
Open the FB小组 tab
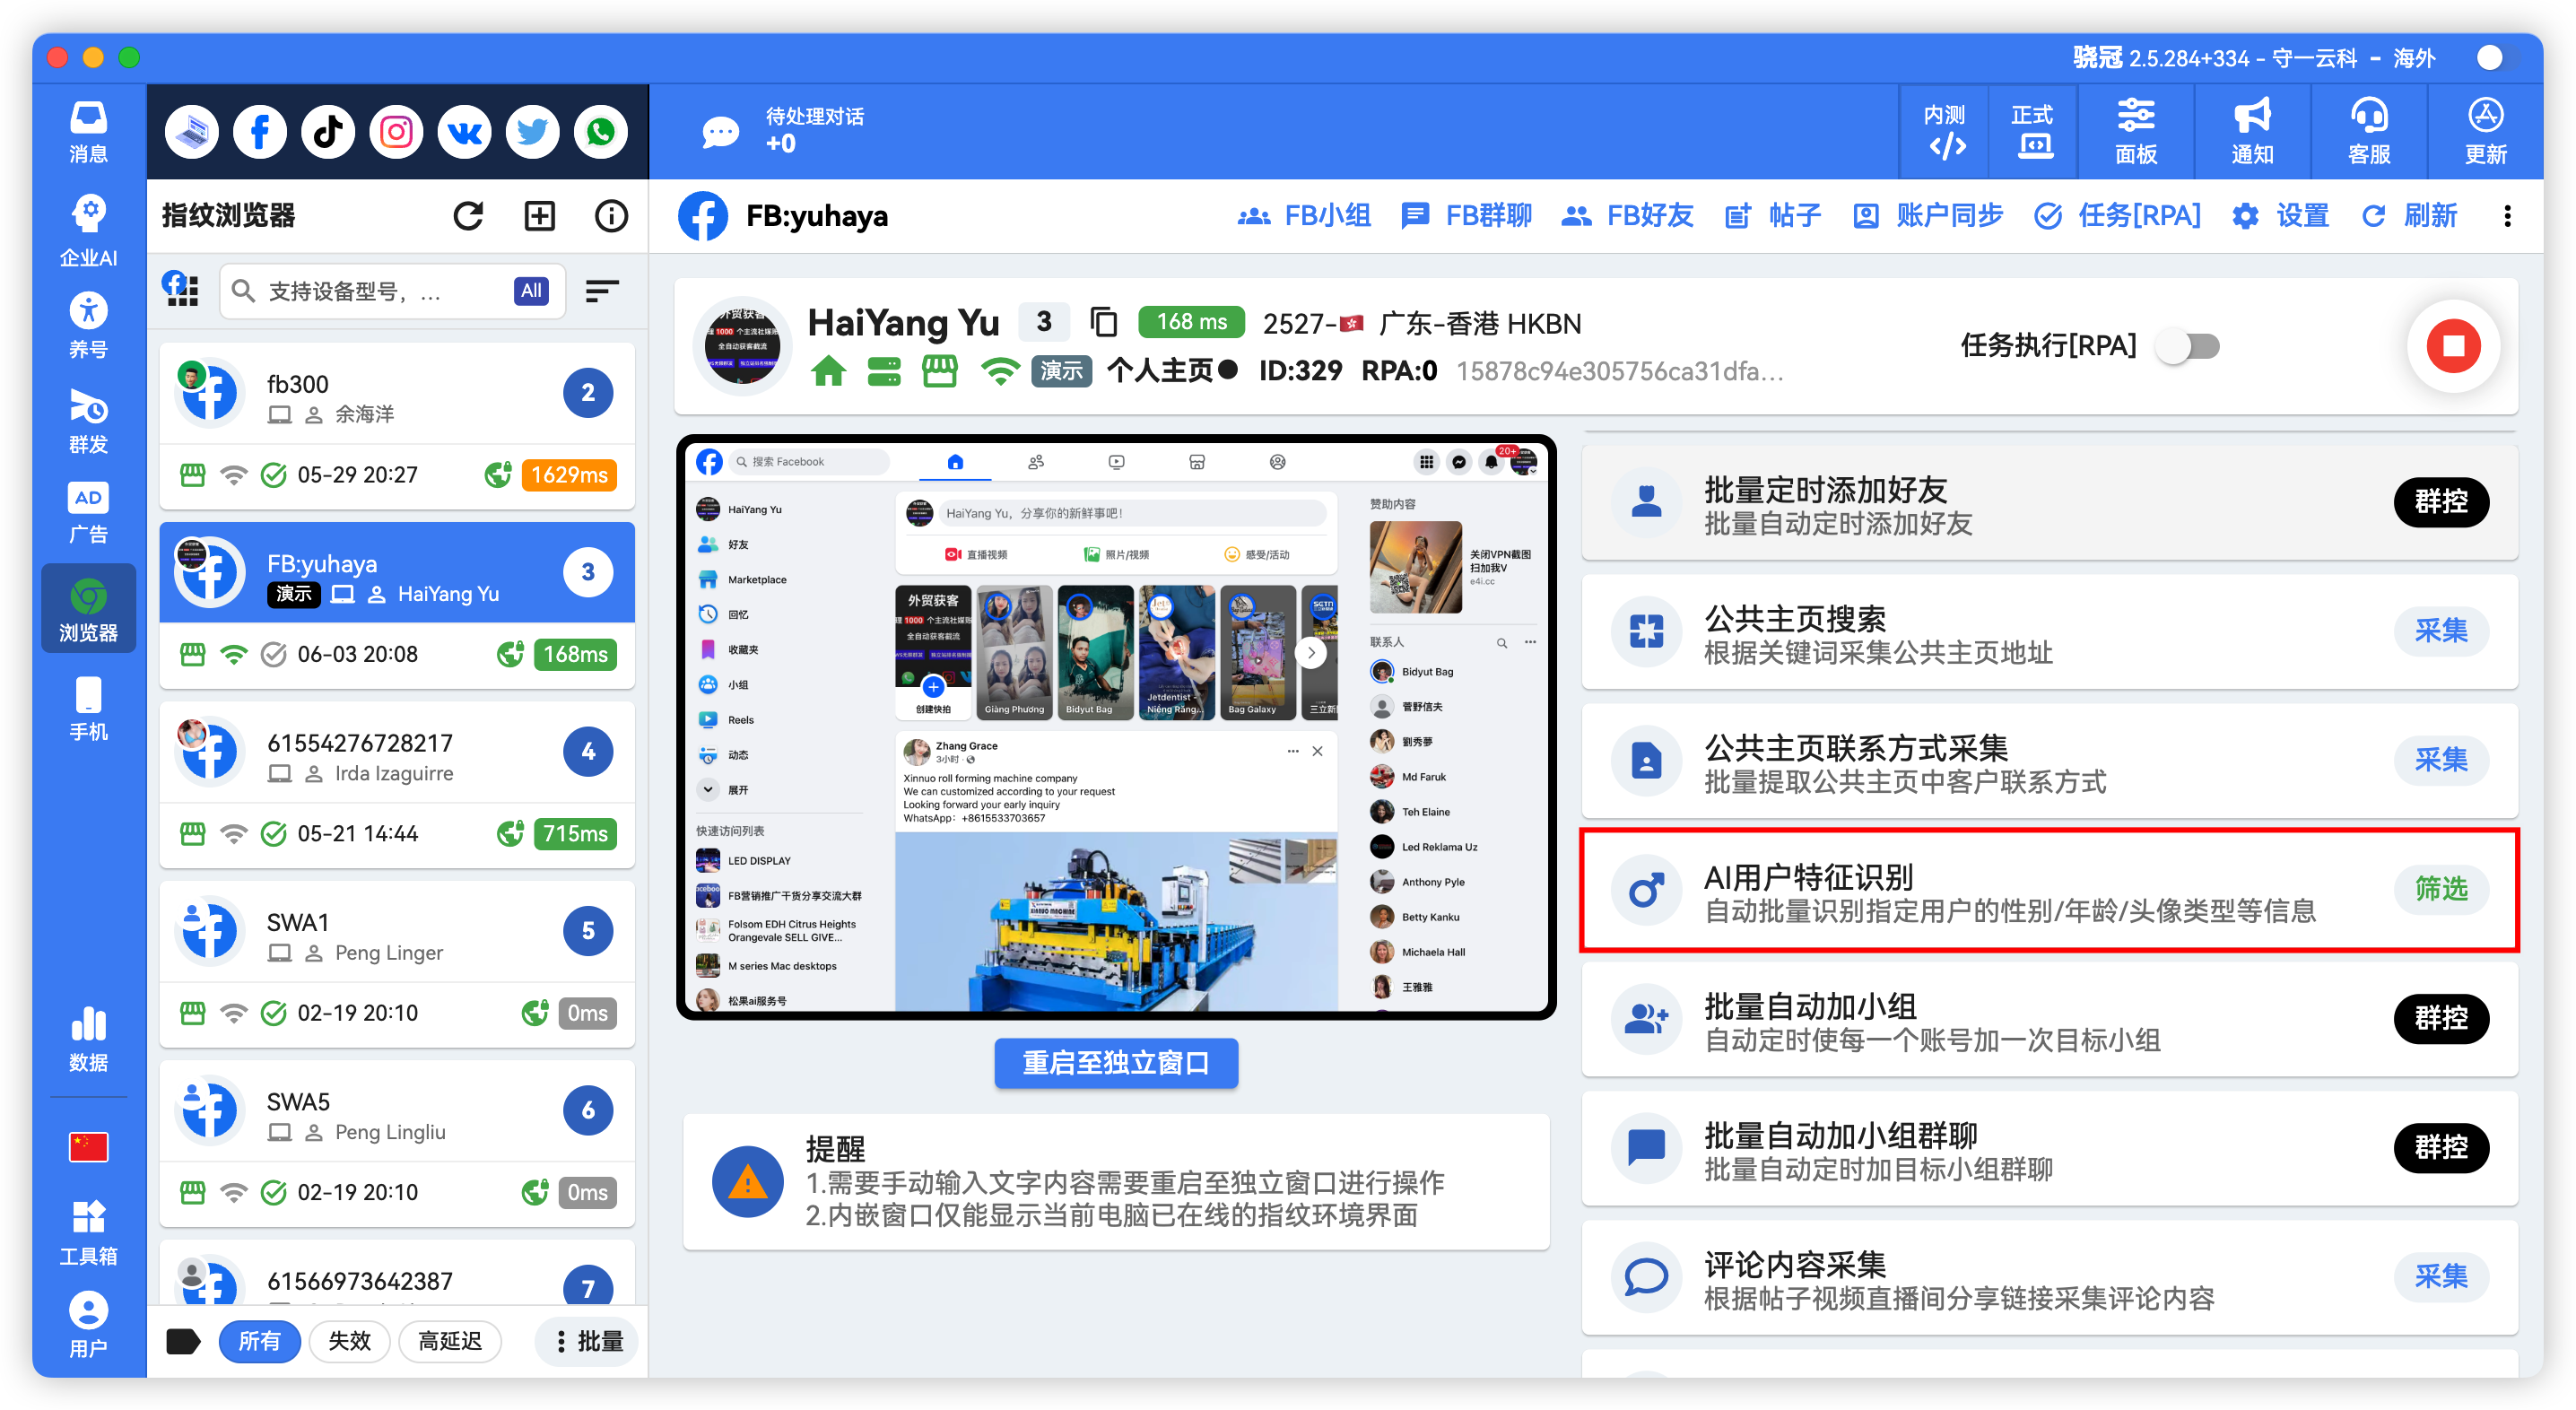[1304, 215]
